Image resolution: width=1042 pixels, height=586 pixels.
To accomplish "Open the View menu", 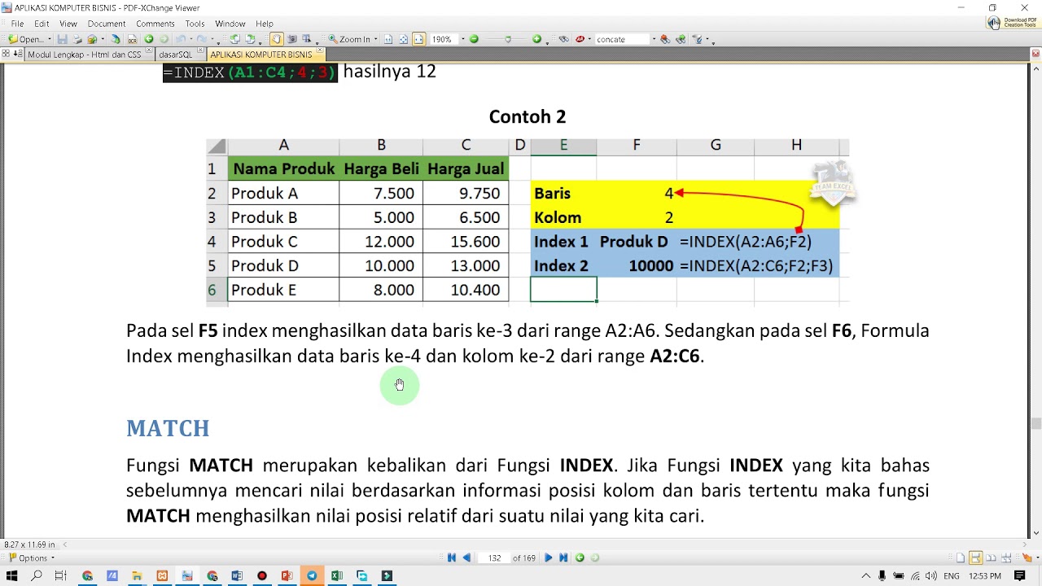I will pos(68,24).
